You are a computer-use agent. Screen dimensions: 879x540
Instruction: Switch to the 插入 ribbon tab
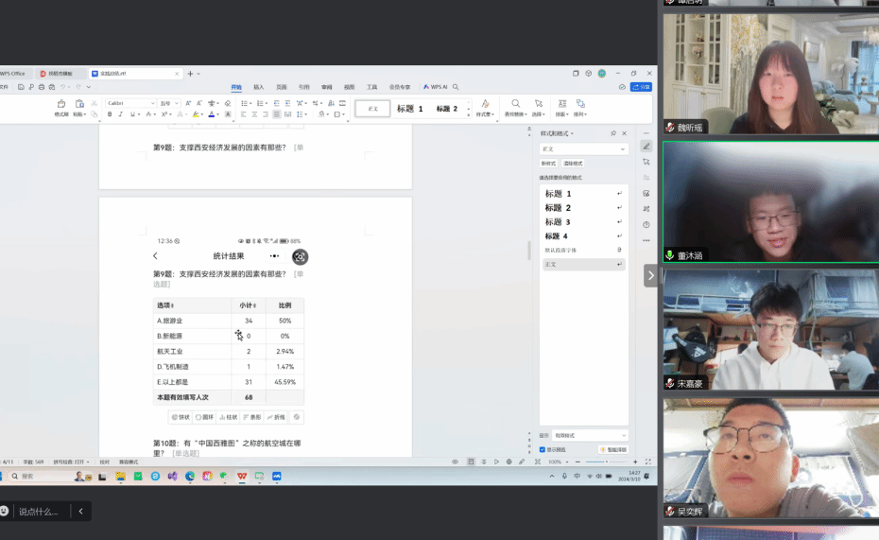click(x=259, y=87)
